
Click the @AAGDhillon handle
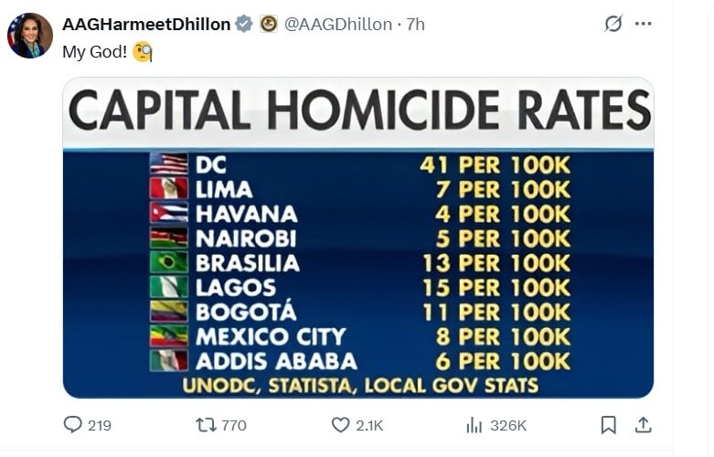[x=338, y=24]
